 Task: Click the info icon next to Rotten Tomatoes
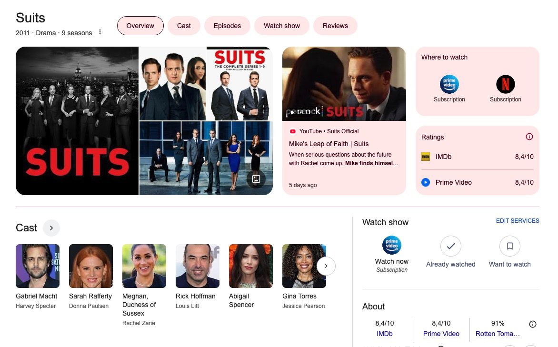tap(533, 324)
